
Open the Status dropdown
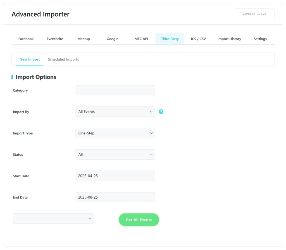click(115, 155)
